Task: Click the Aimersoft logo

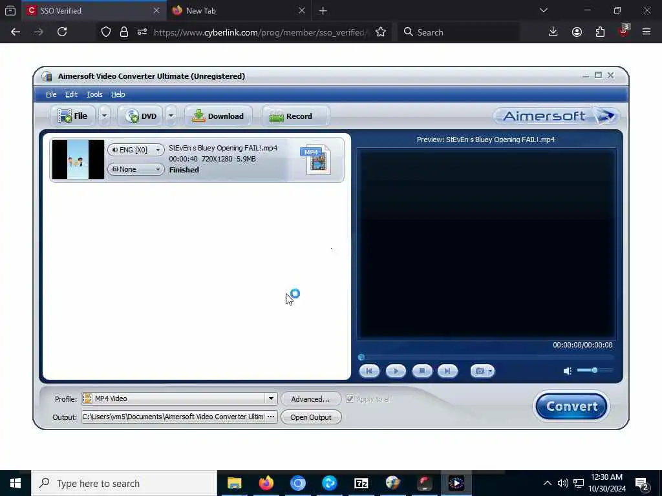Action: pos(557,116)
